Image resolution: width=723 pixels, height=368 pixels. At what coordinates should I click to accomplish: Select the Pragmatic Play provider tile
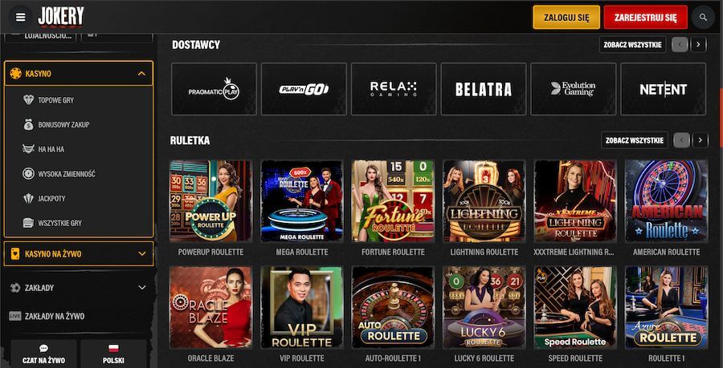pyautogui.click(x=214, y=89)
